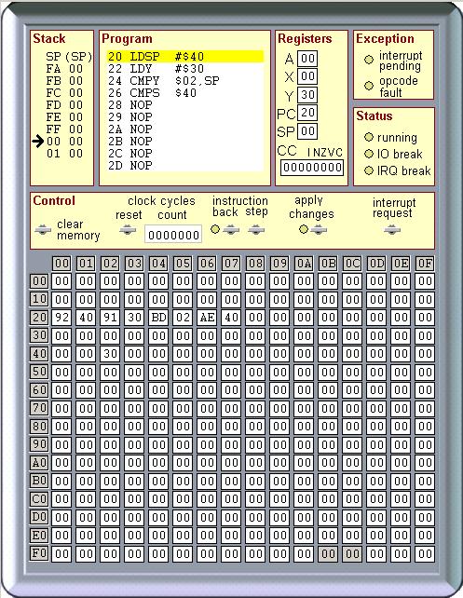Click memory cell at address FF
463x598 pixels.
425,554
